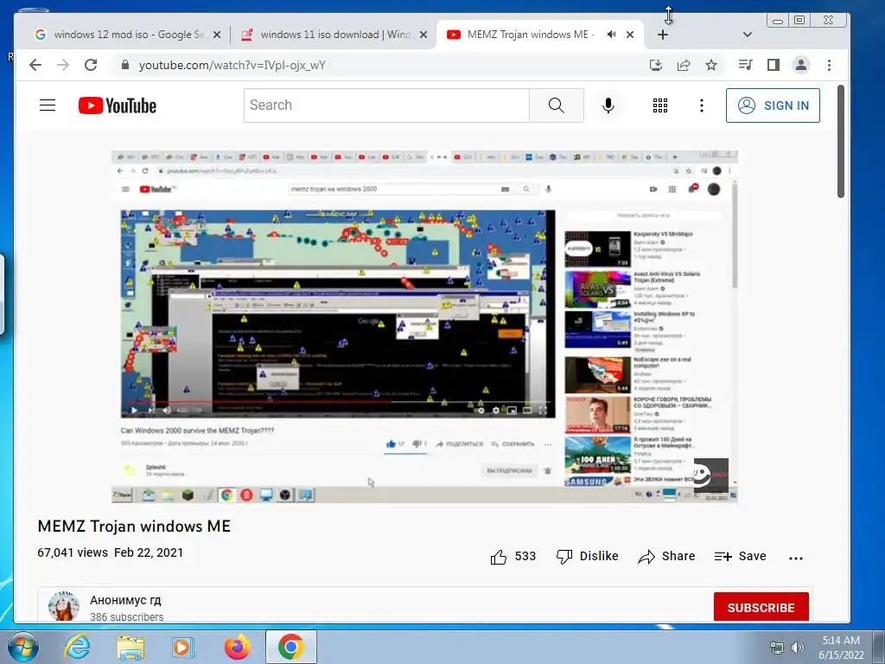Launch Internet Explorer from taskbar
The height and width of the screenshot is (664, 885).
click(x=77, y=647)
